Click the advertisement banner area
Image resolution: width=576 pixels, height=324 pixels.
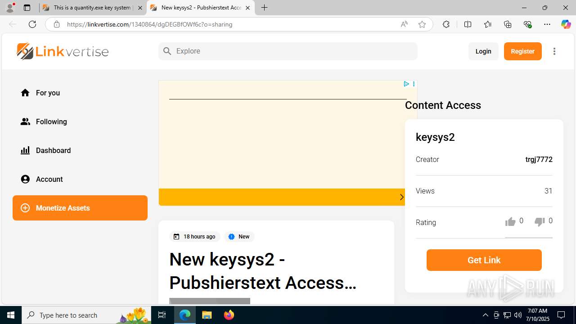pyautogui.click(x=288, y=143)
